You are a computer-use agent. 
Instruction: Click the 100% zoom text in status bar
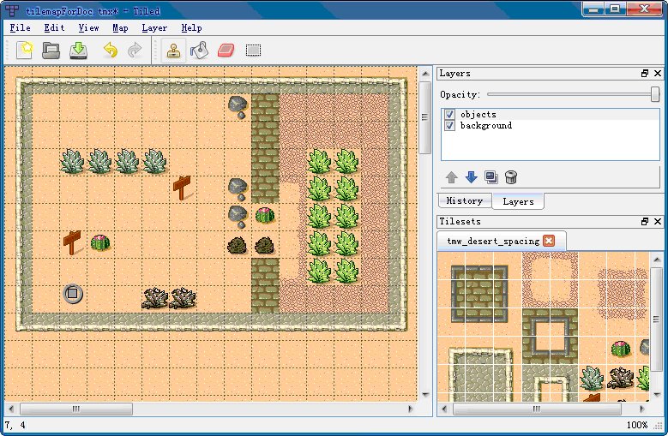(637, 425)
